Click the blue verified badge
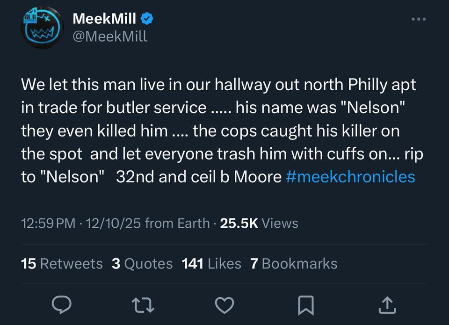 (x=146, y=19)
